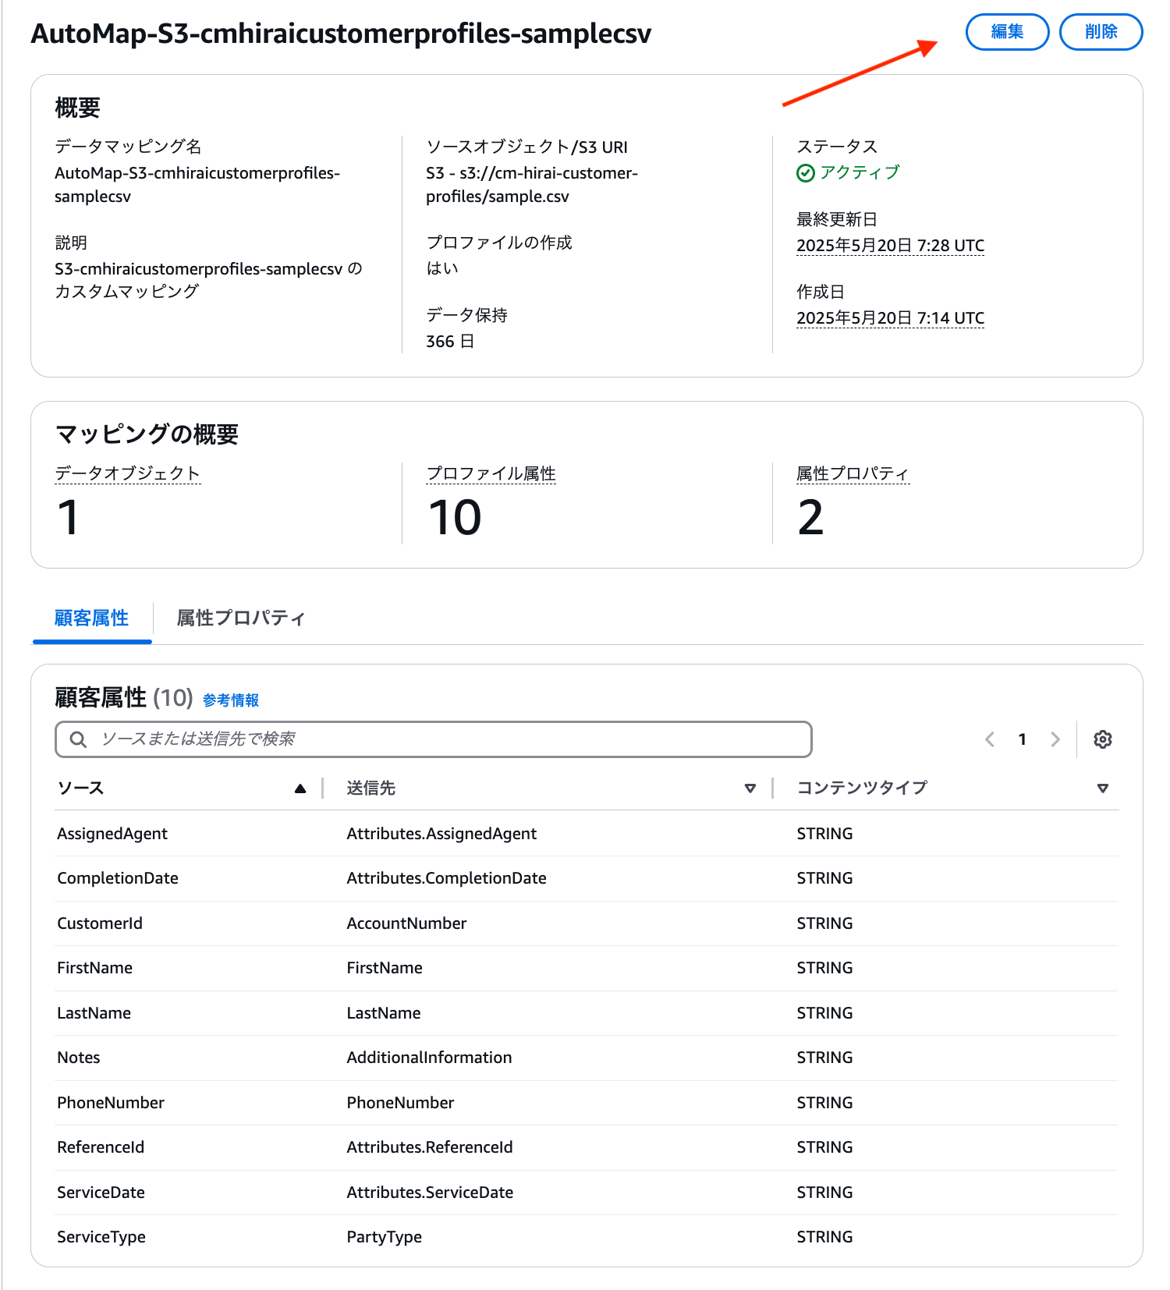The width and height of the screenshot is (1170, 1290).
Task: Sort table by 送信先 column arrow
Action: 750,789
